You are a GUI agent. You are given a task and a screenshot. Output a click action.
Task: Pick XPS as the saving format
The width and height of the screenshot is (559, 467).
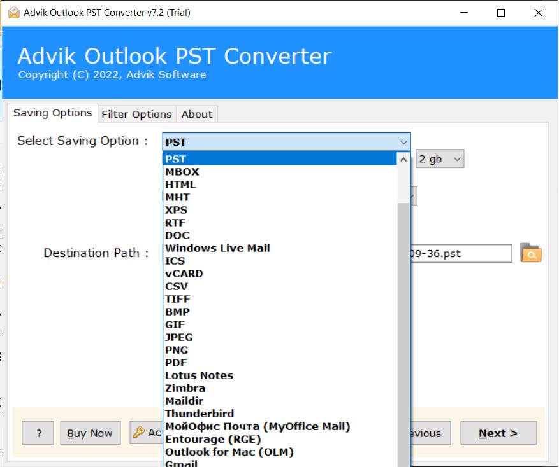(280, 210)
